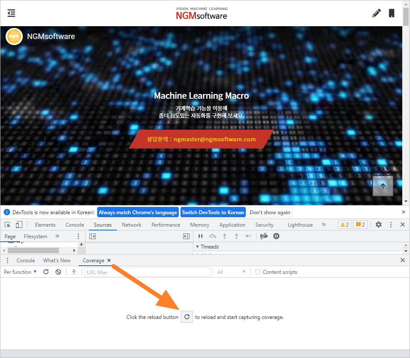Click the scroll-to-top arrow button on page
The height and width of the screenshot is (358, 410).
[383, 186]
